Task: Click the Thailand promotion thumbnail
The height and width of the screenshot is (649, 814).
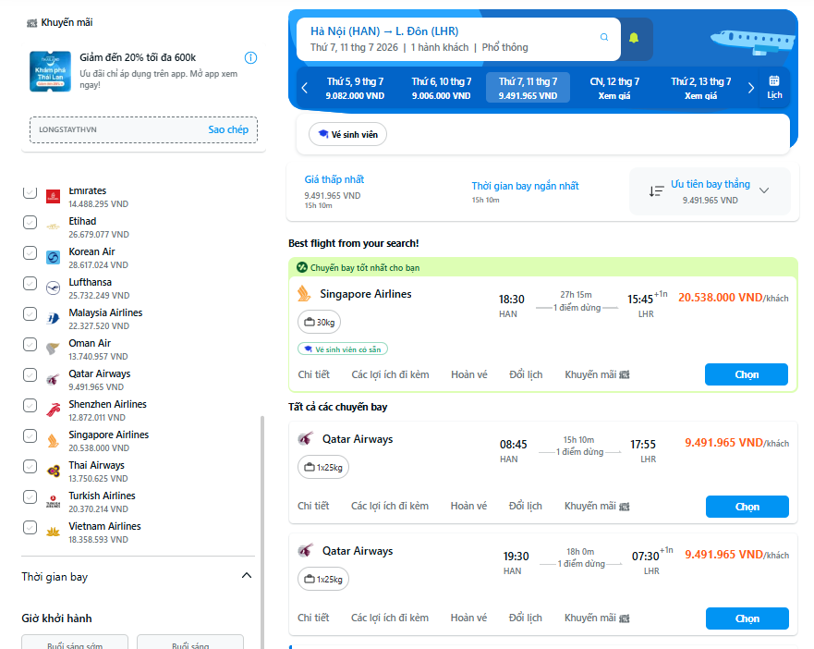Action: pos(51,71)
